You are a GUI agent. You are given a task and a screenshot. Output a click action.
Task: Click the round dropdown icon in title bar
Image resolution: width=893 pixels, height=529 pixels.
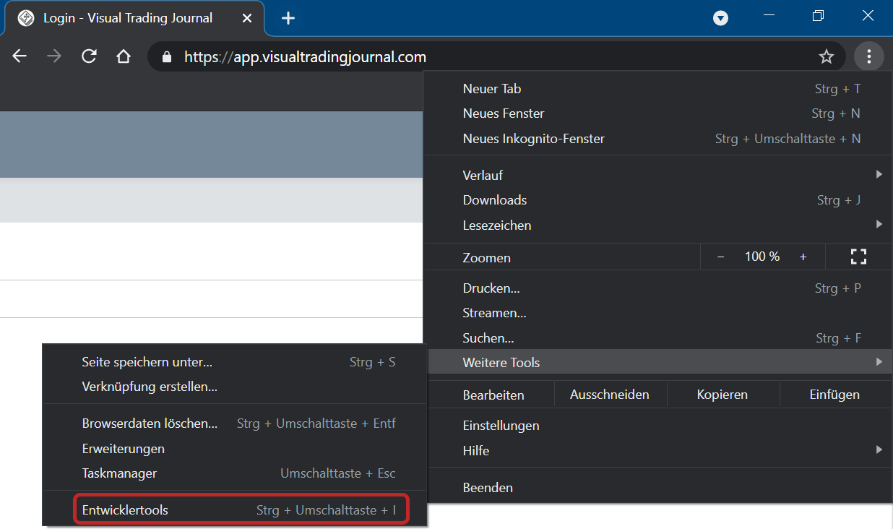pyautogui.click(x=720, y=18)
